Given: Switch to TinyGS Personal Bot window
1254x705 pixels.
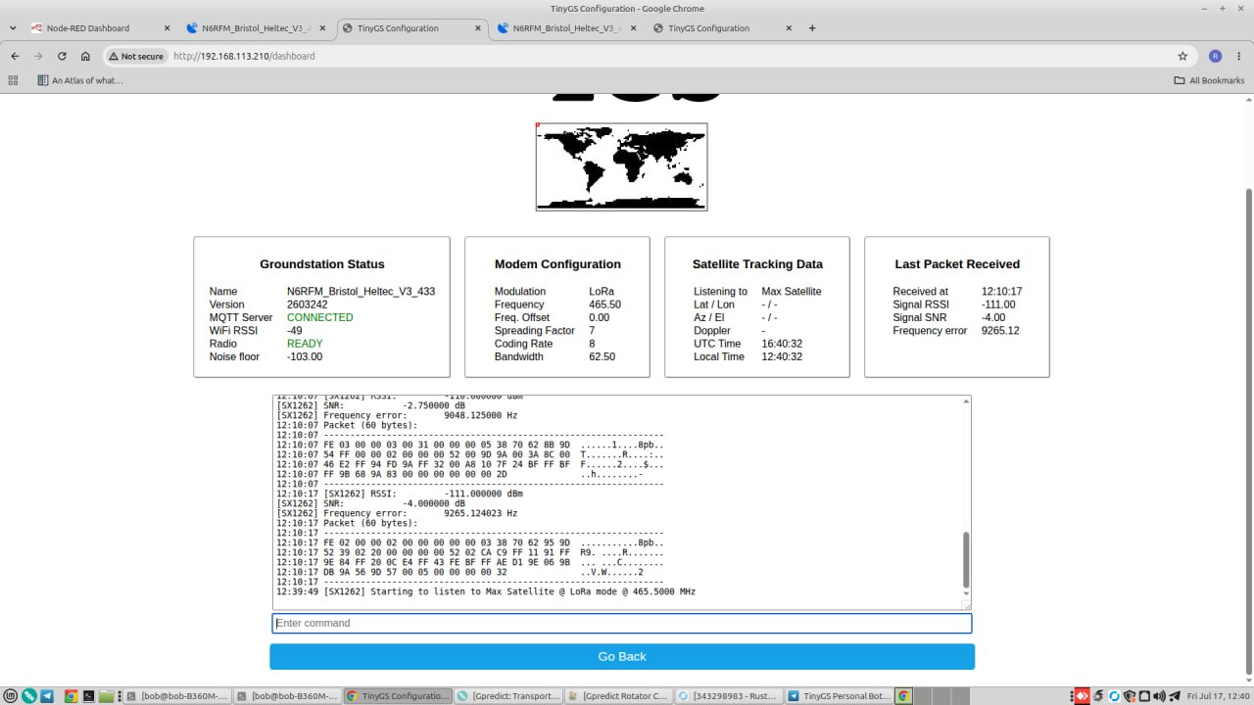Looking at the screenshot, I should 840,696.
